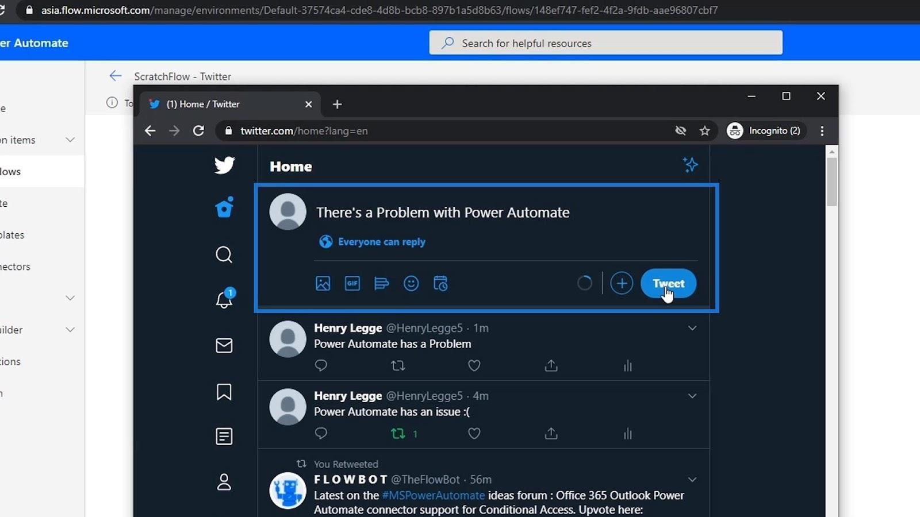Open the Chrome three-dot menu
This screenshot has width=920, height=517.
click(822, 130)
